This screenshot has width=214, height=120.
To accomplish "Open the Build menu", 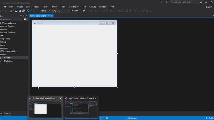I will coord(28,7).
